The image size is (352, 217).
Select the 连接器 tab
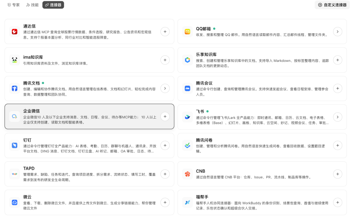(x=53, y=5)
